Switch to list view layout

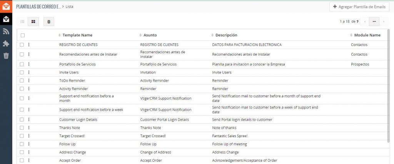[22, 22]
